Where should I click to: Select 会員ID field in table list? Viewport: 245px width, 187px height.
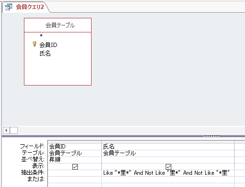(x=48, y=45)
